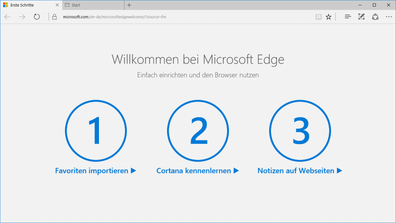The height and width of the screenshot is (223, 396).
Task: Click the subtitle Einfach einrichten und den Browser nutzen
Action: 198,75
